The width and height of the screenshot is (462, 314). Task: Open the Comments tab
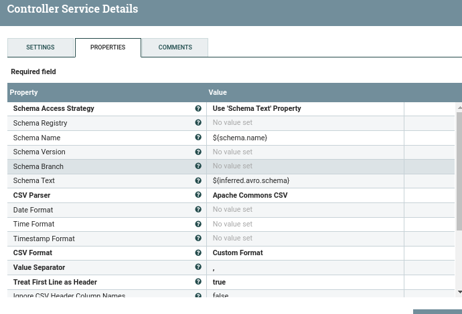coord(175,47)
